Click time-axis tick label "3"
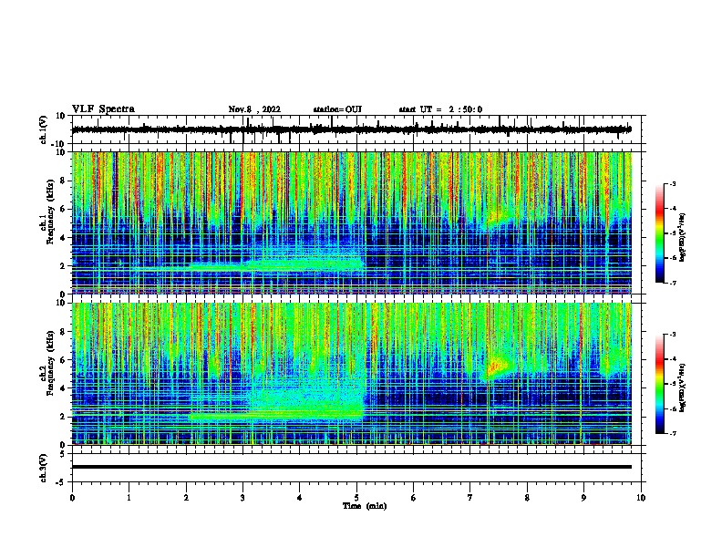 click(242, 498)
